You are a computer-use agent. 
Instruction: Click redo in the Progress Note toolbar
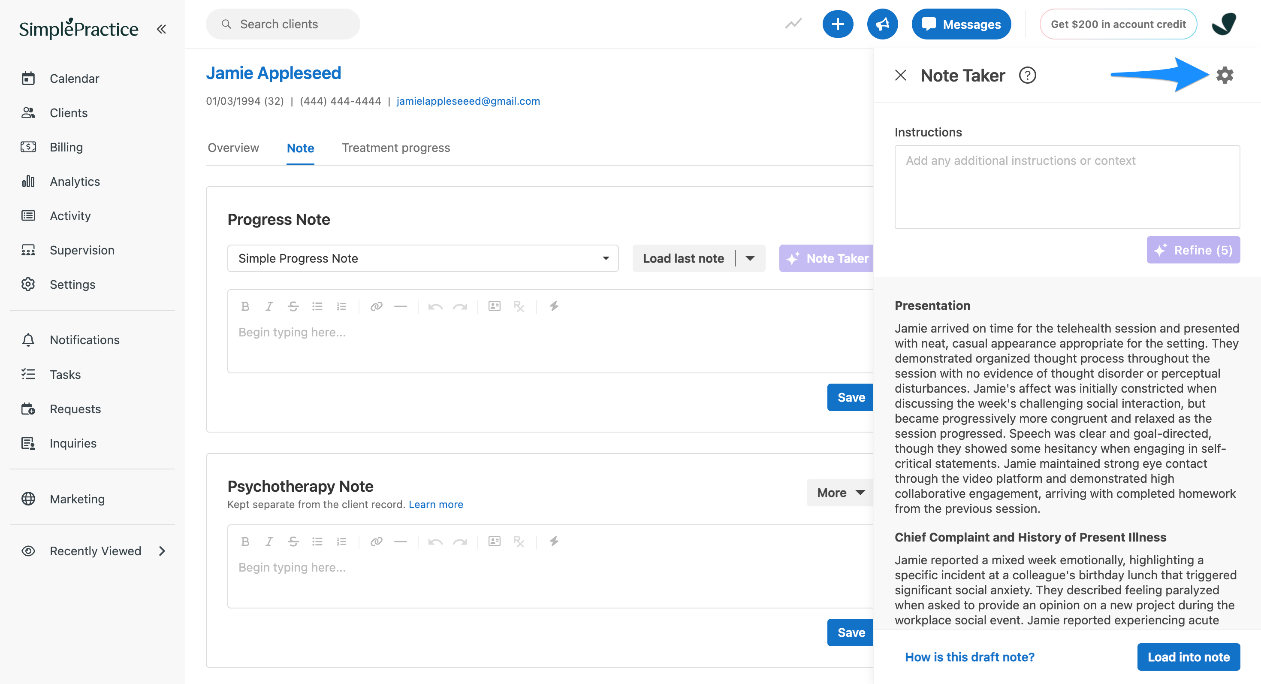pyautogui.click(x=460, y=306)
